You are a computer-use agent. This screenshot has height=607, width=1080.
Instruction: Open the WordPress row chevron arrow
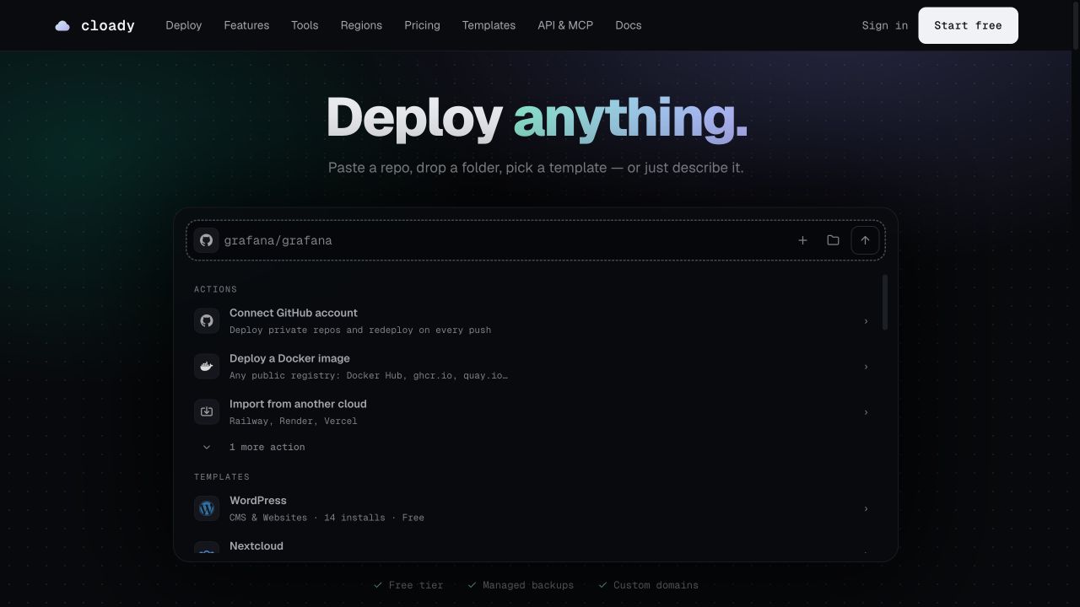coord(866,508)
